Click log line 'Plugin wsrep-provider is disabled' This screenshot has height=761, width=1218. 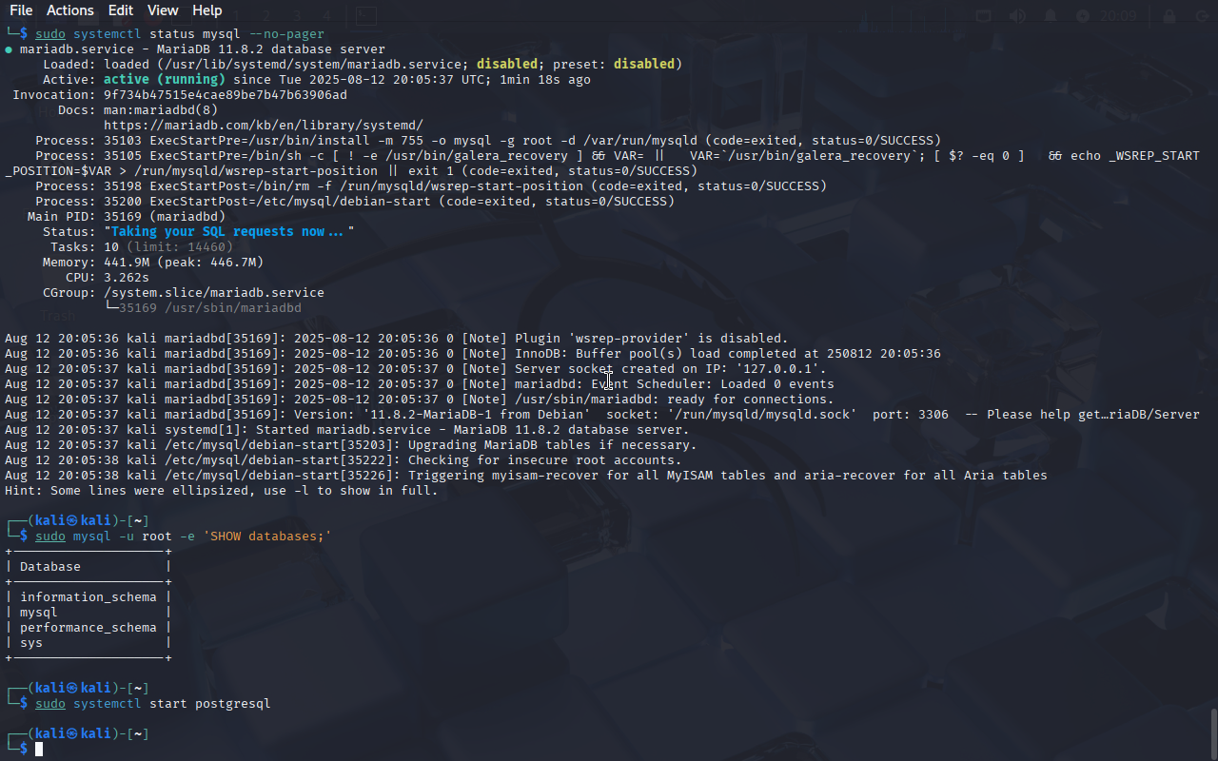(397, 339)
